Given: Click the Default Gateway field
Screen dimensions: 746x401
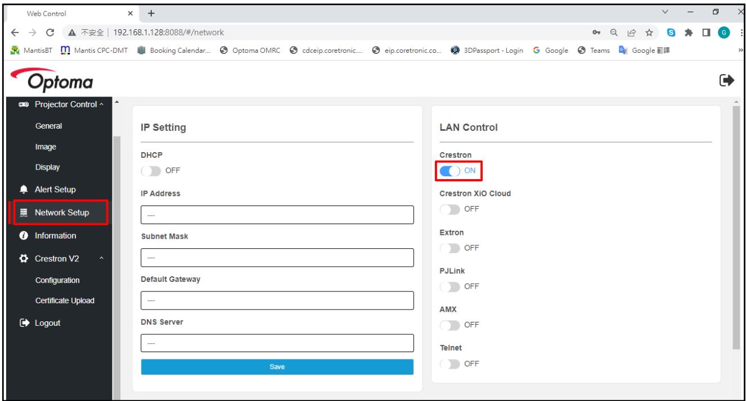Looking at the screenshot, I should (x=277, y=300).
